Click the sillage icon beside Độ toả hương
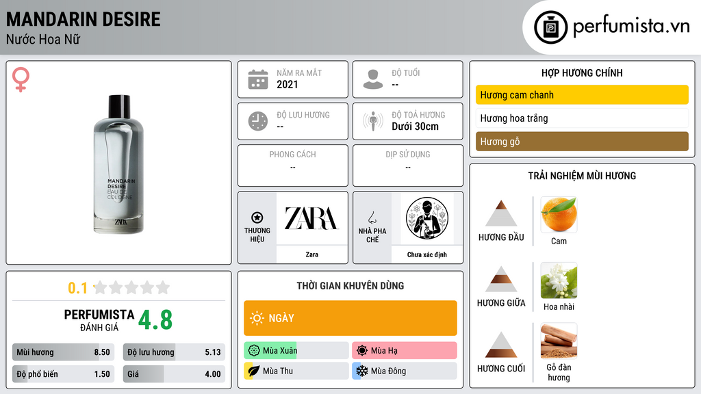The image size is (701, 394). click(373, 121)
